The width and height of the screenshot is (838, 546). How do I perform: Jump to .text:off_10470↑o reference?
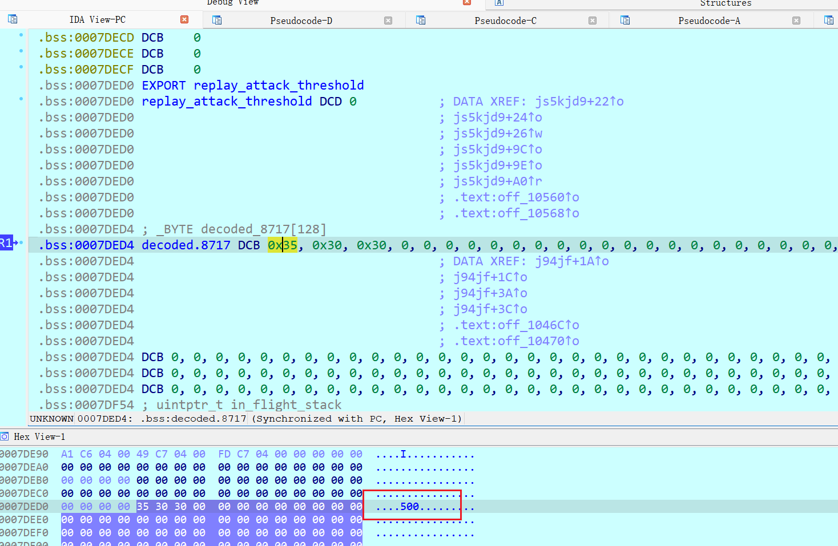tap(516, 341)
